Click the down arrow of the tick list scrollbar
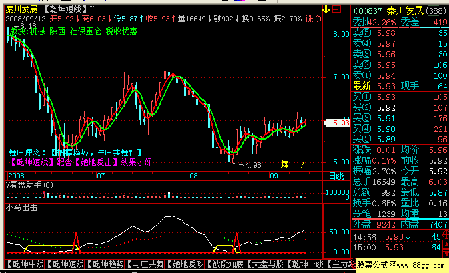The width and height of the screenshot is (449, 273). click(446, 254)
